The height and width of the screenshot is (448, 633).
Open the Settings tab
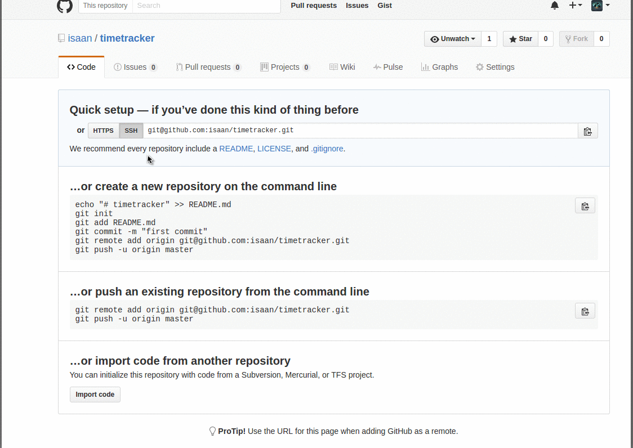496,67
